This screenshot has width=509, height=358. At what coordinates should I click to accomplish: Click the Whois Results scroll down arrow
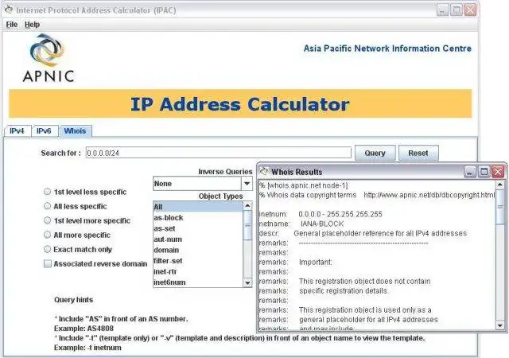(x=500, y=325)
